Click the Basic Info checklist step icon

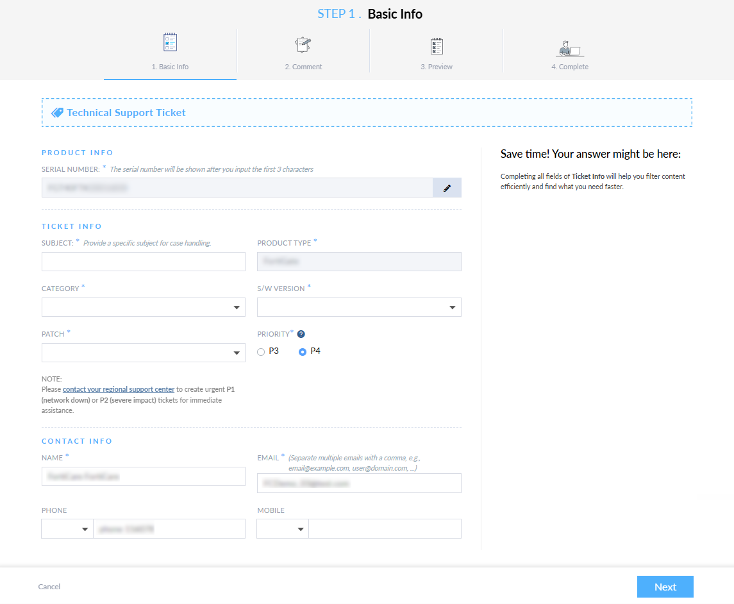[x=170, y=43]
